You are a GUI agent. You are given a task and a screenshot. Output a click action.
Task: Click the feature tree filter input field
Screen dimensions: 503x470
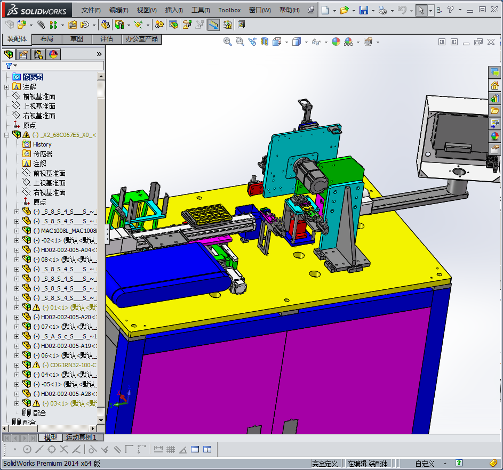click(60, 66)
